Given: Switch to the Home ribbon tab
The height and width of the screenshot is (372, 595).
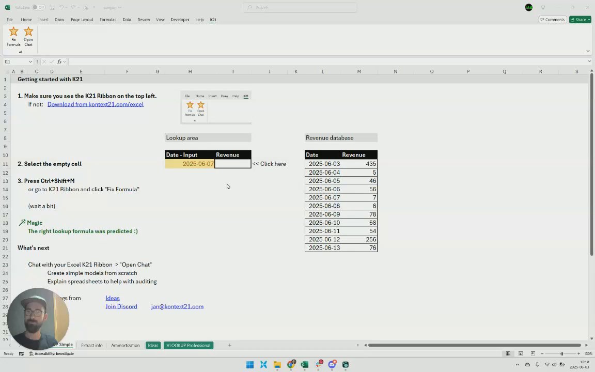Looking at the screenshot, I should click(x=26, y=20).
